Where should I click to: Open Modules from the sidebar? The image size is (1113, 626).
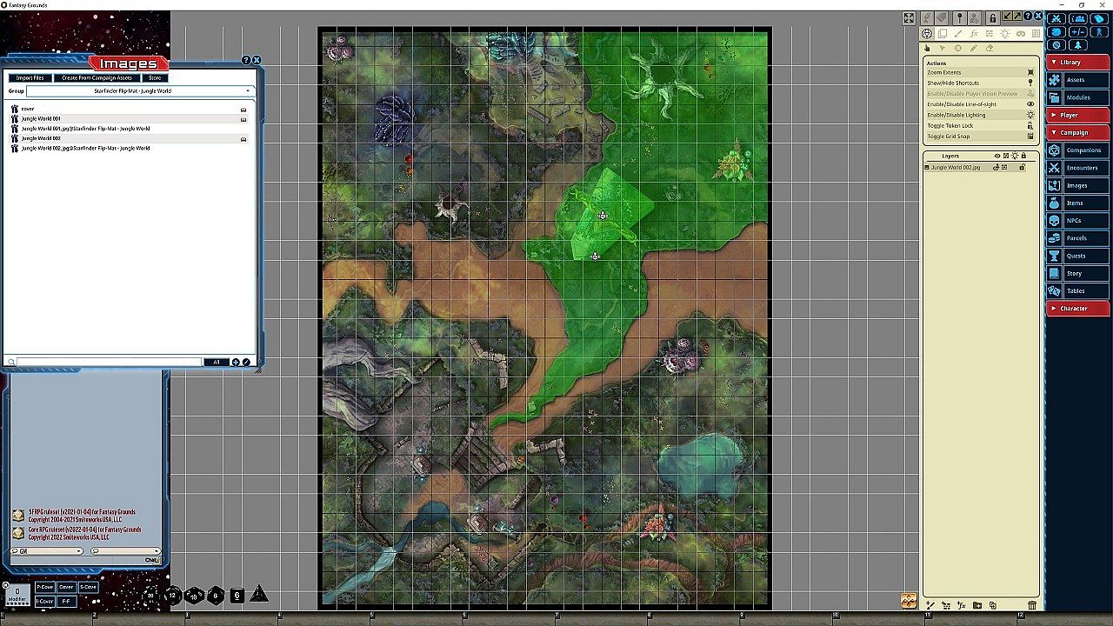coord(1078,97)
